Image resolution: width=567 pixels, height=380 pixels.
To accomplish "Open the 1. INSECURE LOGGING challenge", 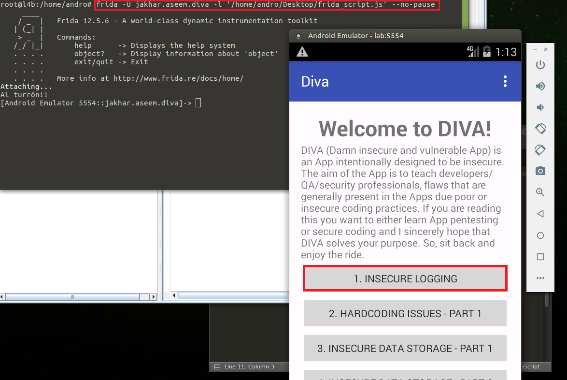I will pos(405,278).
